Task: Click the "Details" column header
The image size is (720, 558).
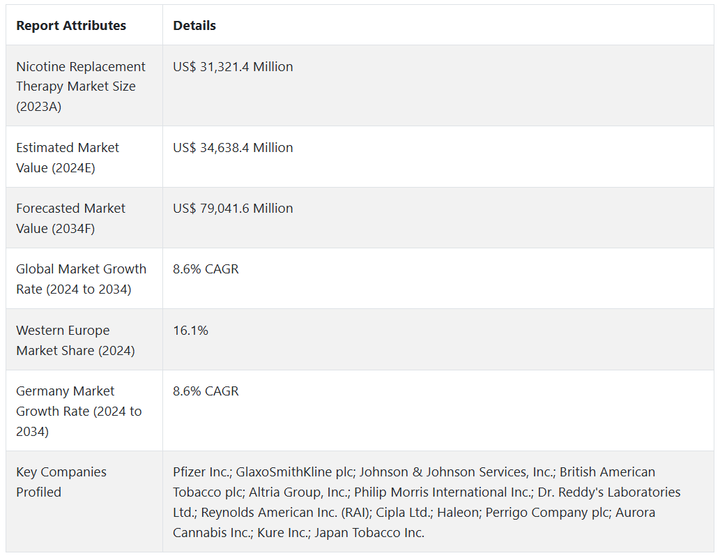Action: point(194,26)
